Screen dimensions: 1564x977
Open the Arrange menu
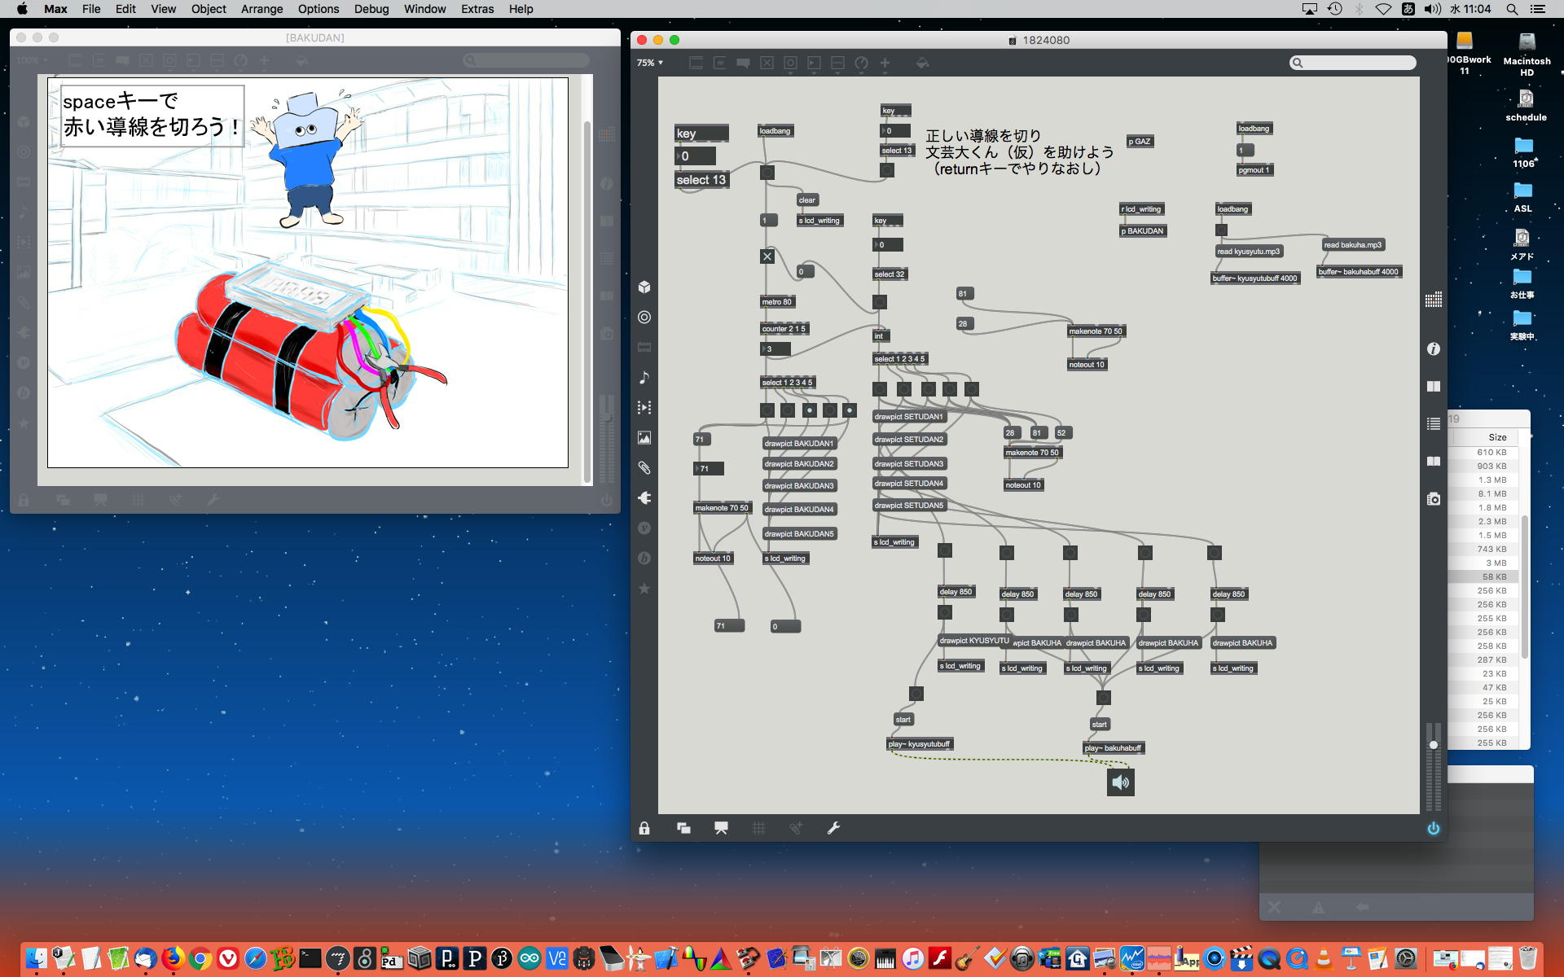(261, 9)
